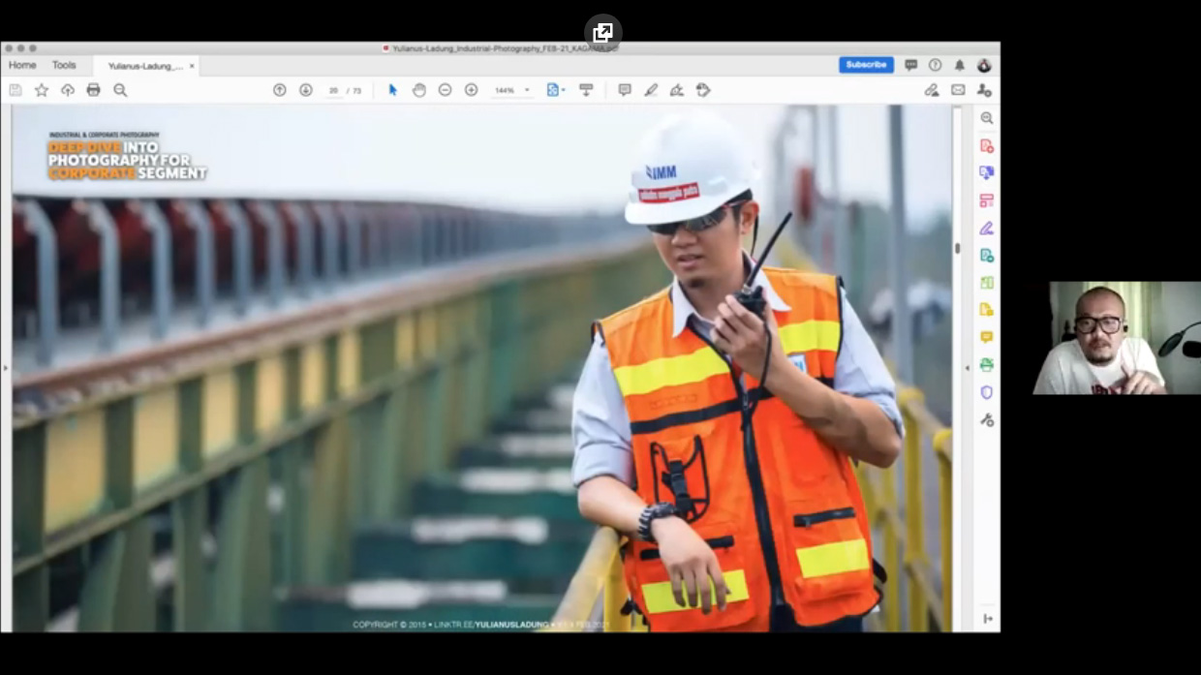1201x675 pixels.
Task: Go to next page with down arrow
Action: pos(306,90)
